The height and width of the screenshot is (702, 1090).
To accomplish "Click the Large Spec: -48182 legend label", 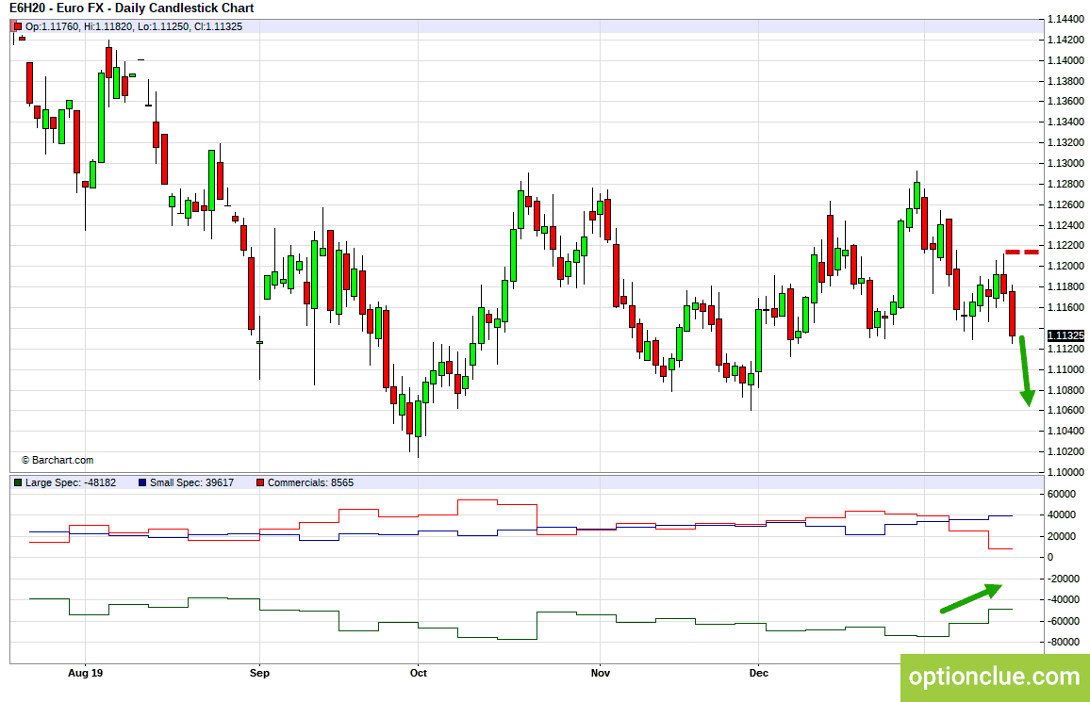I will pyautogui.click(x=71, y=482).
